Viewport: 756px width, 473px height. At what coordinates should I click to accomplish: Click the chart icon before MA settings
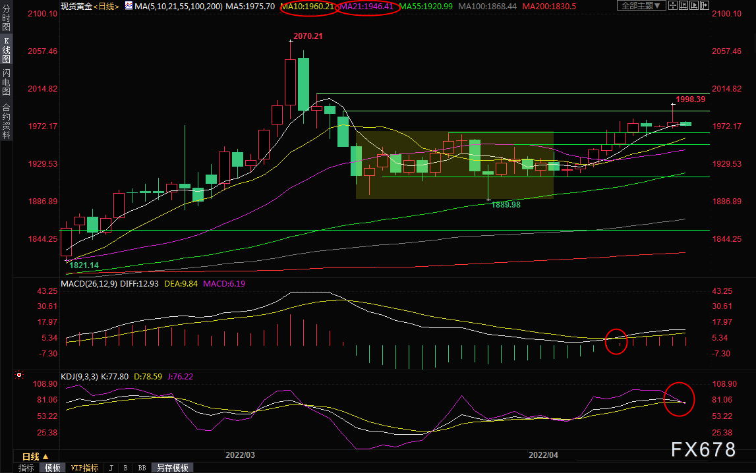click(129, 6)
